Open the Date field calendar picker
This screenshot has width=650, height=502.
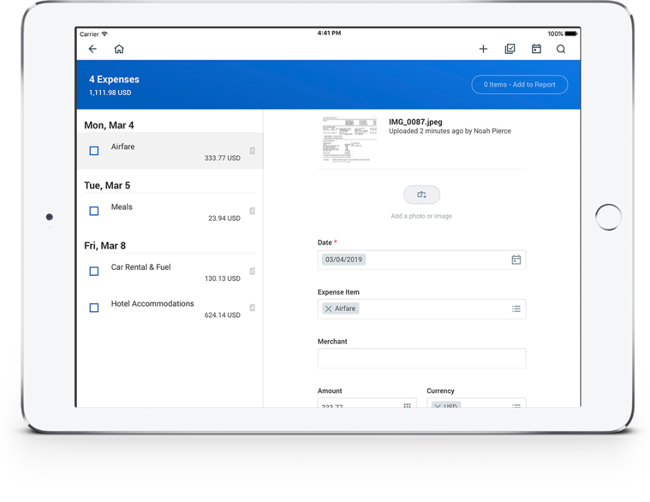coord(516,260)
